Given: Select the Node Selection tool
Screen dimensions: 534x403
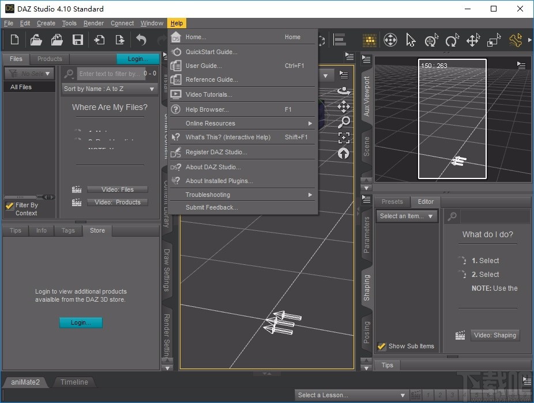Looking at the screenshot, I should point(411,40).
